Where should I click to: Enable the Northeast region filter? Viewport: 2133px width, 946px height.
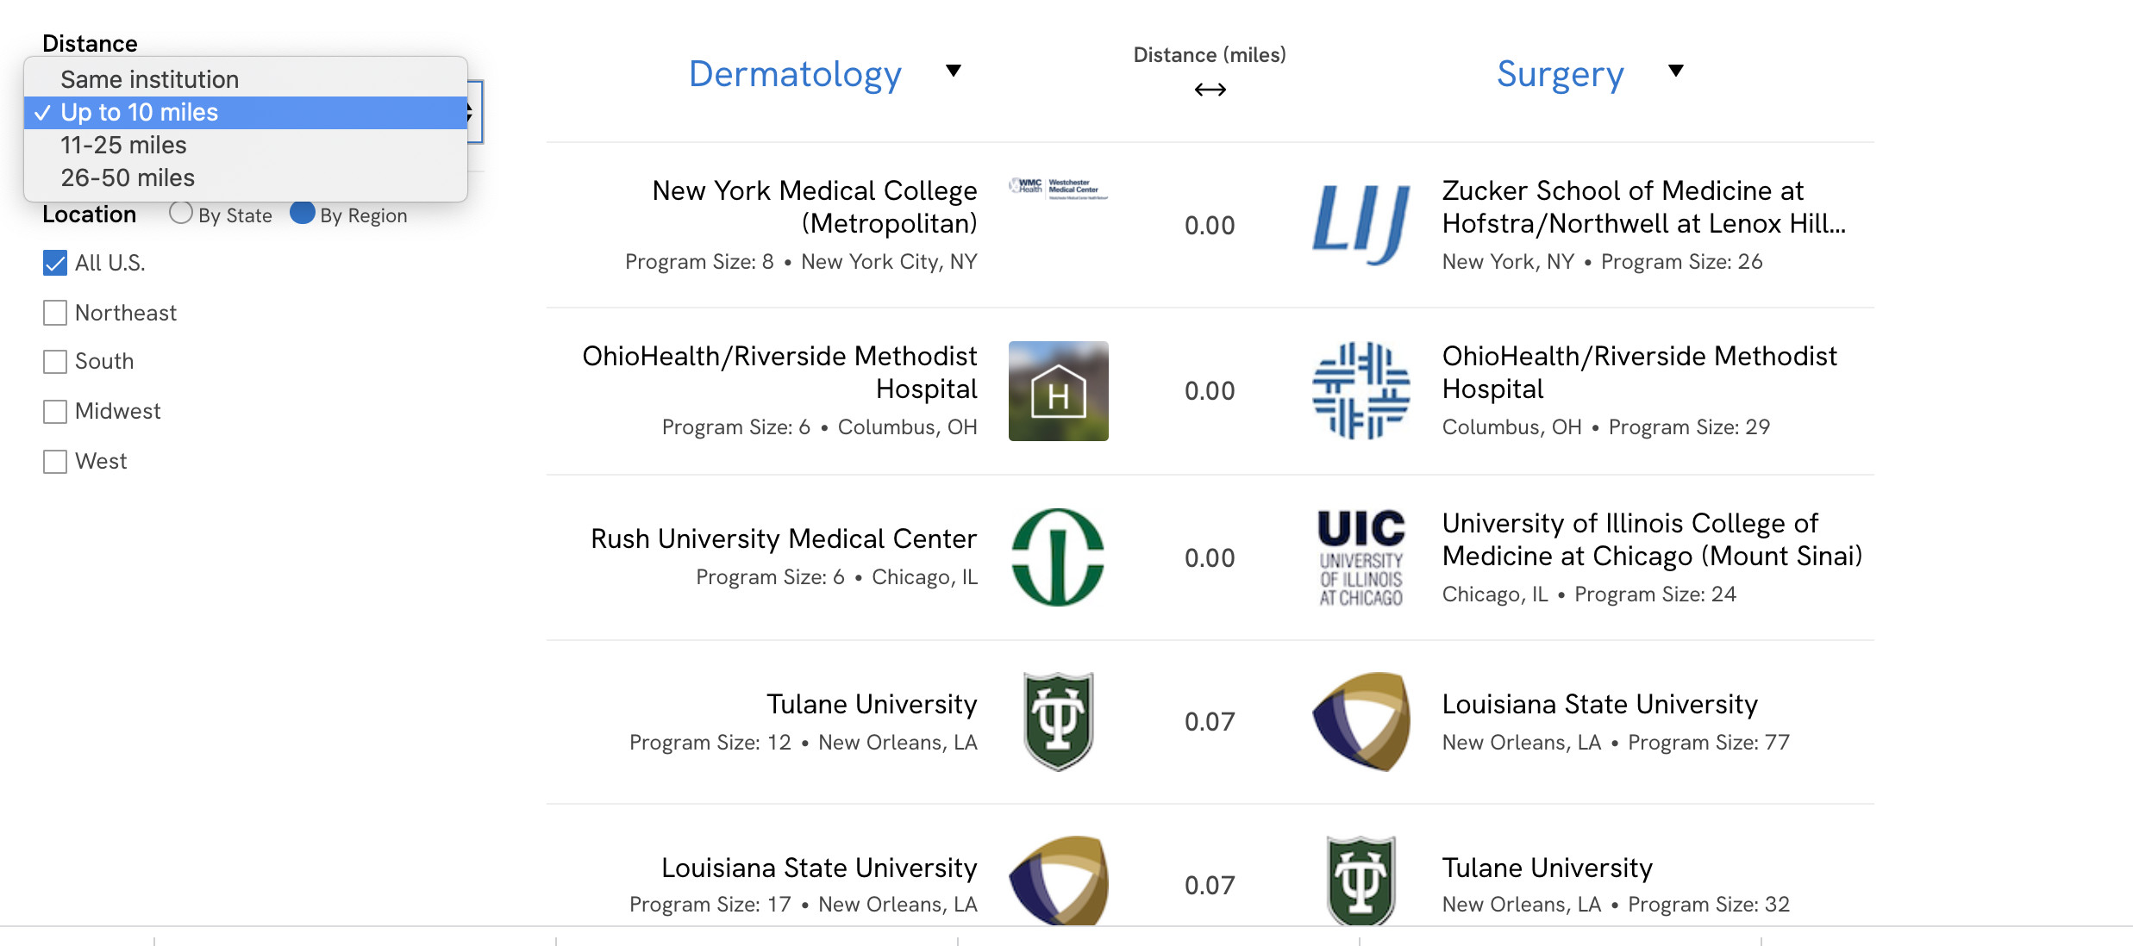54,313
